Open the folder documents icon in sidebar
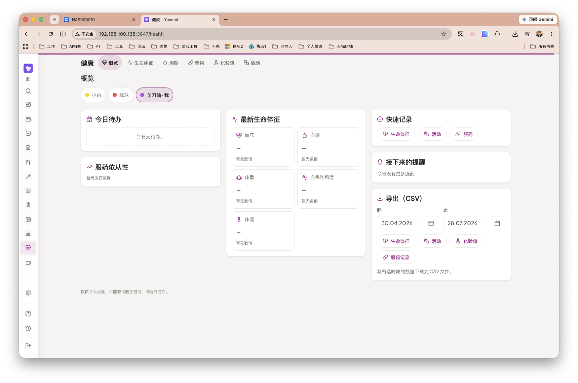Screen dimensions: 578x383 tap(28, 191)
